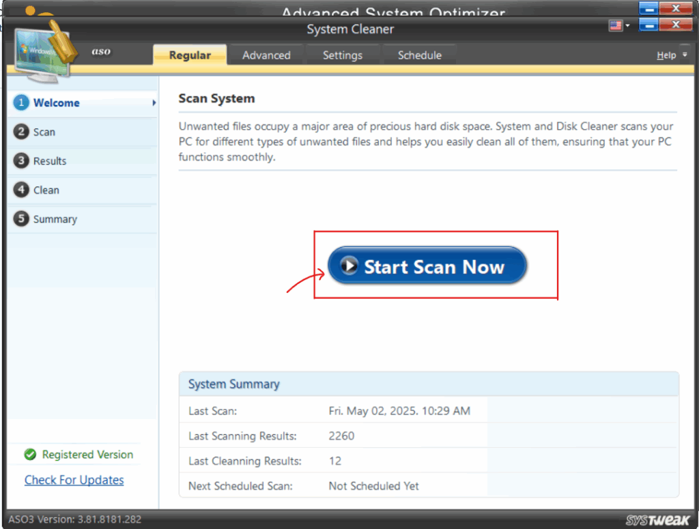Click the US flag language icon
The height and width of the screenshot is (529, 699).
[616, 25]
